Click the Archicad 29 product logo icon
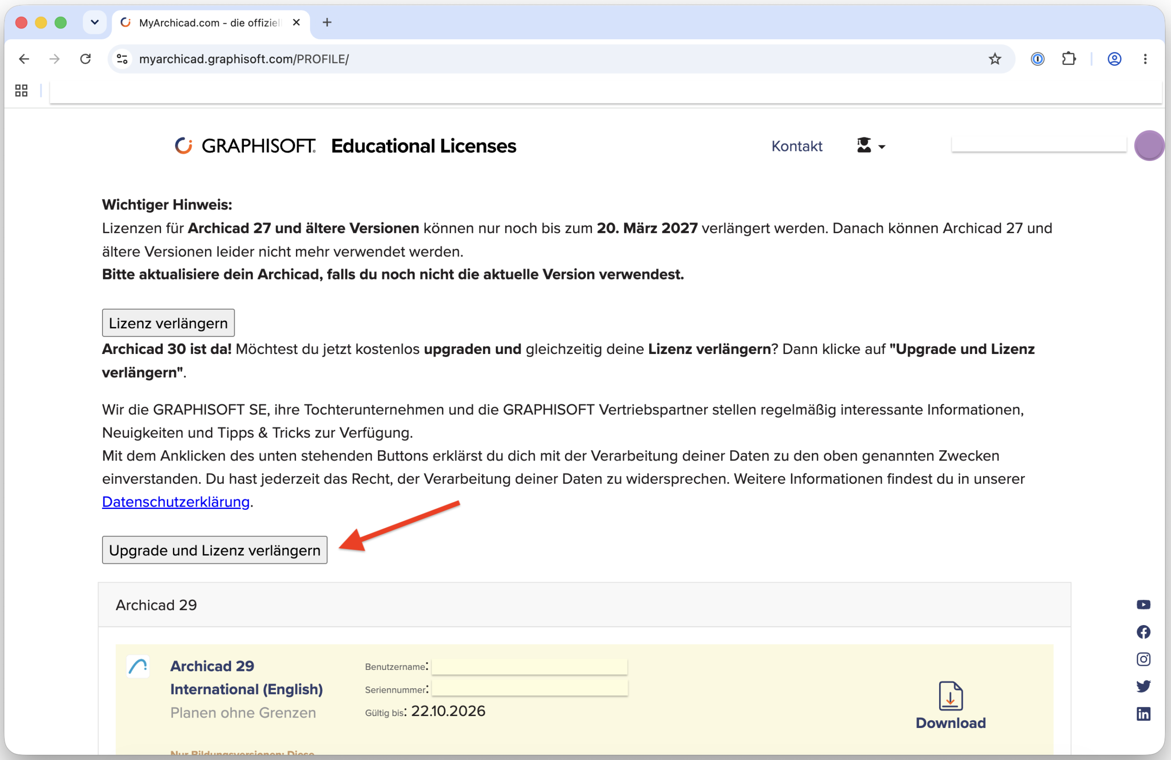Image resolution: width=1171 pixels, height=760 pixels. 138,667
